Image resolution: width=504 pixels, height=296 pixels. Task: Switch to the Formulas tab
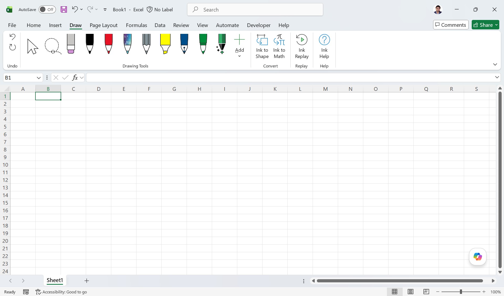pyautogui.click(x=136, y=25)
